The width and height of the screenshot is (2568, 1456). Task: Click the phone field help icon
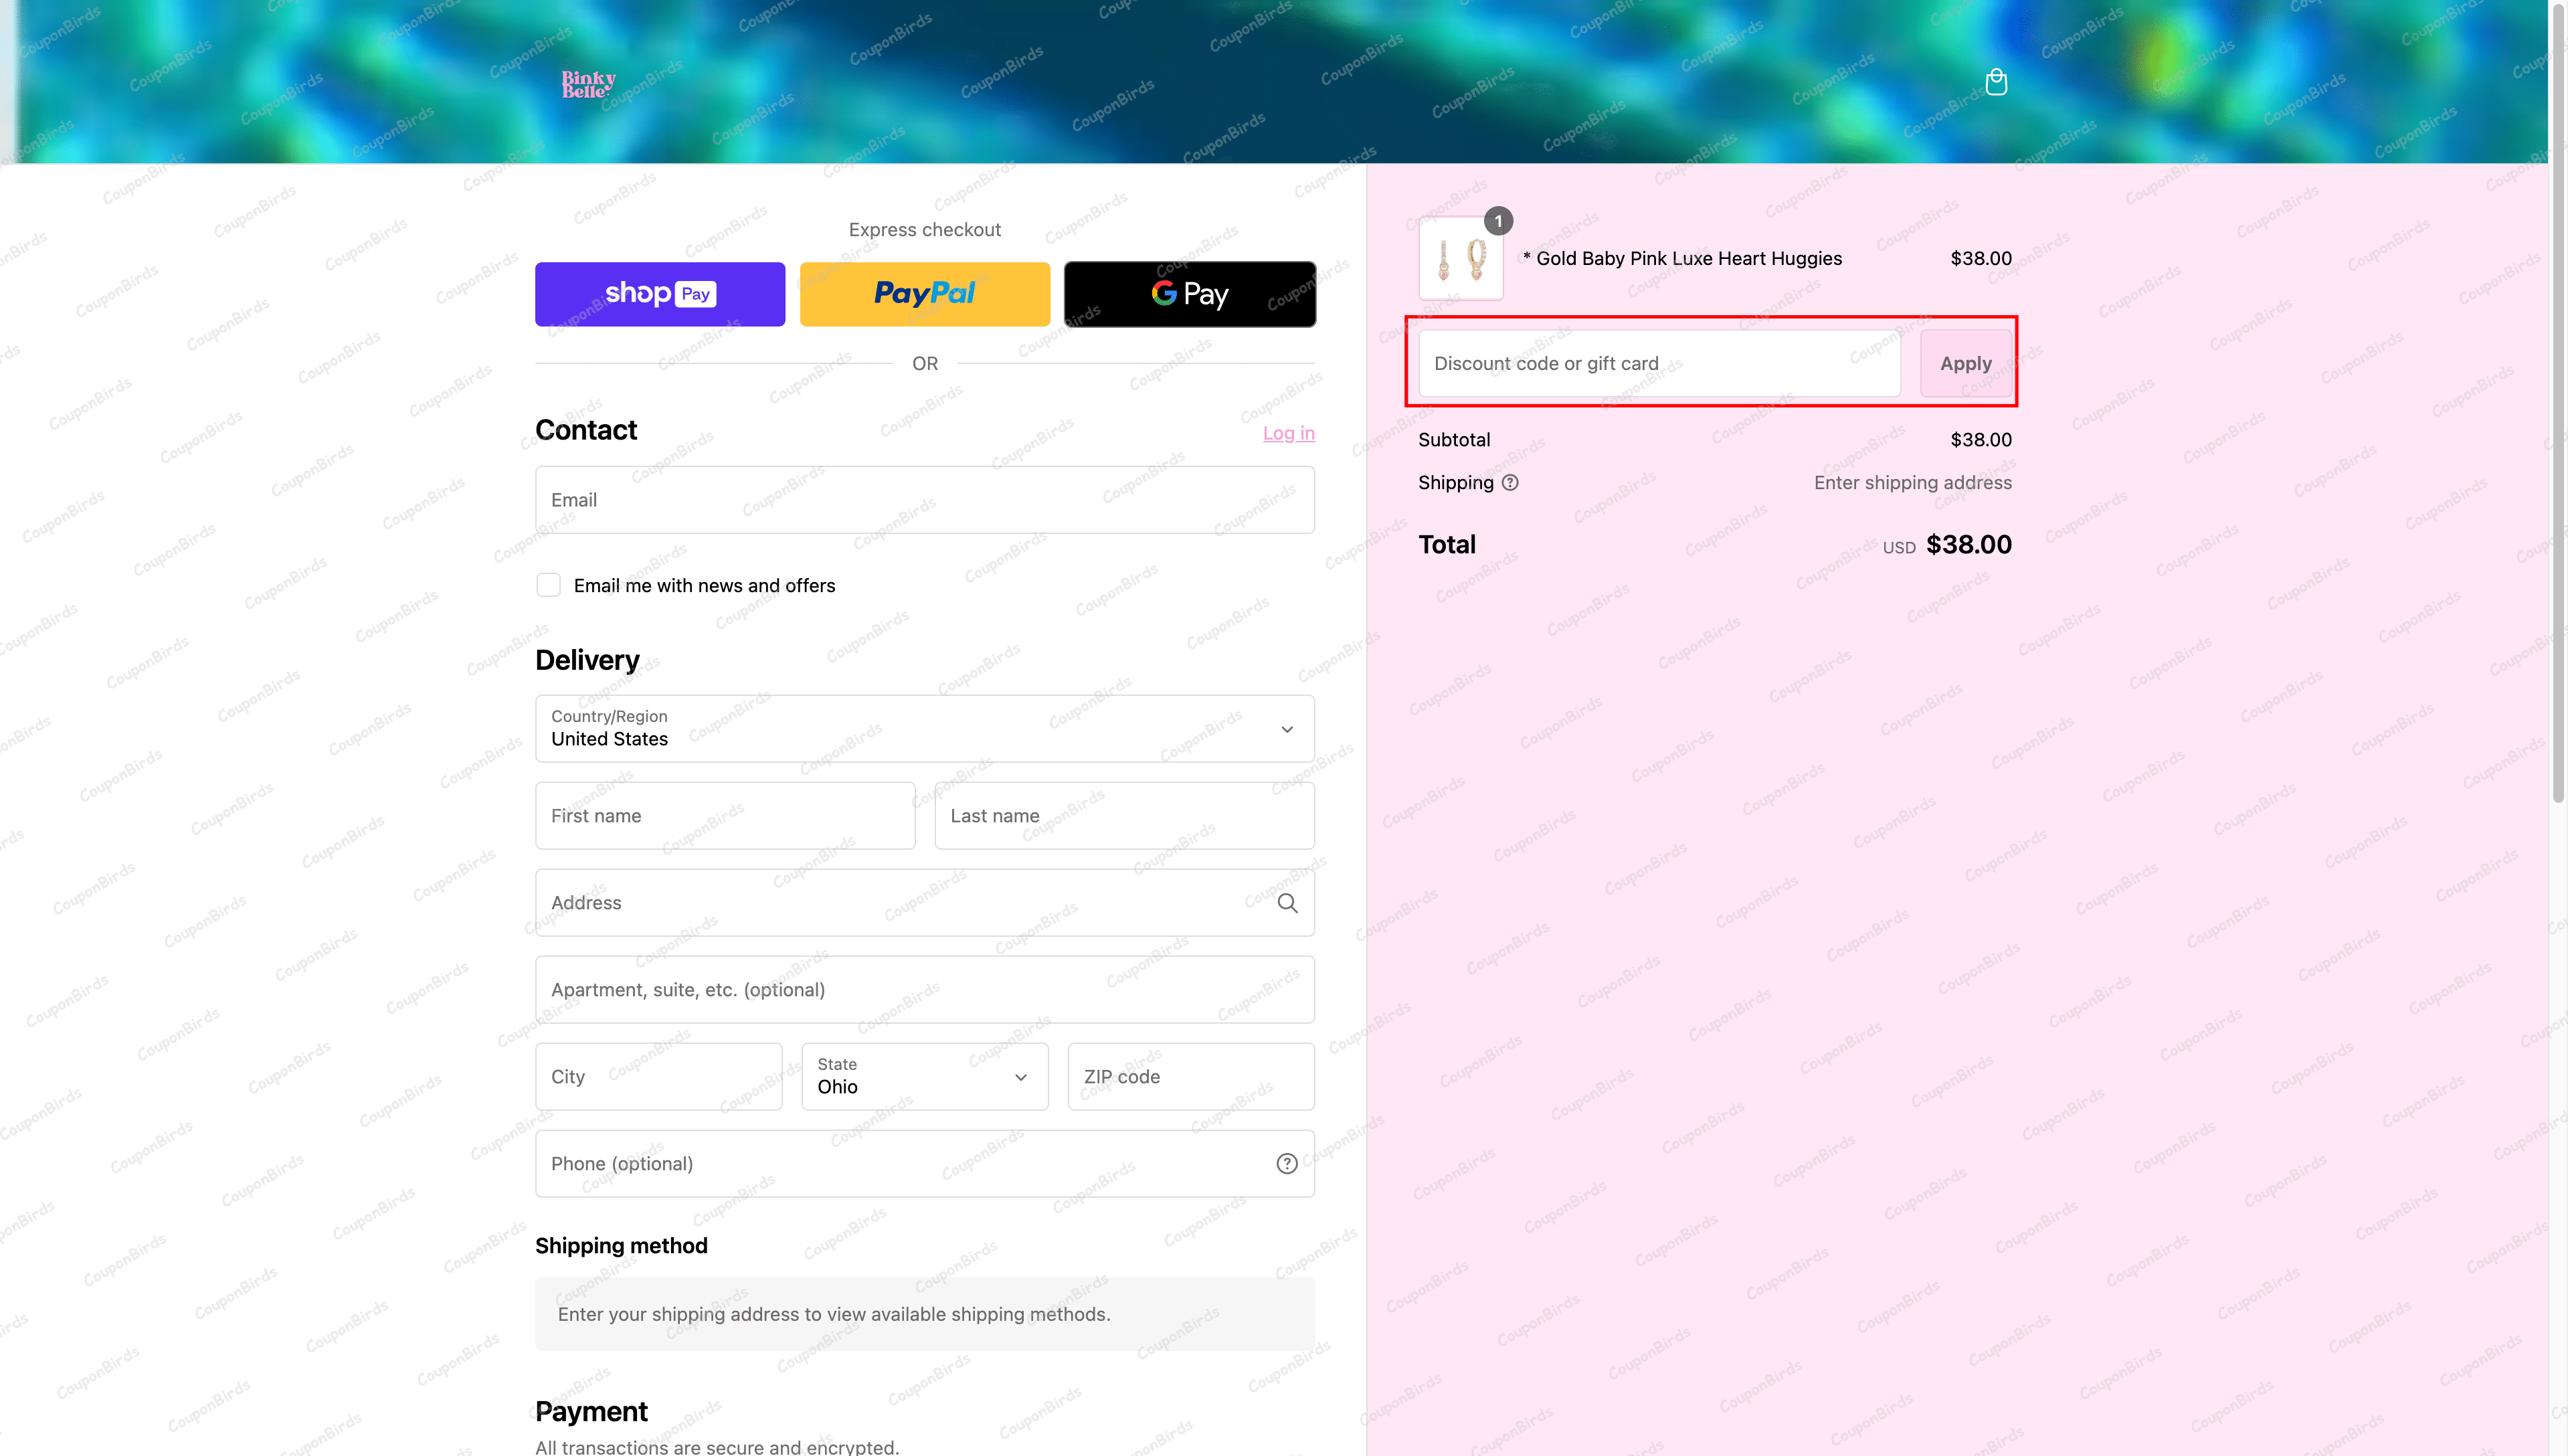[1287, 1163]
